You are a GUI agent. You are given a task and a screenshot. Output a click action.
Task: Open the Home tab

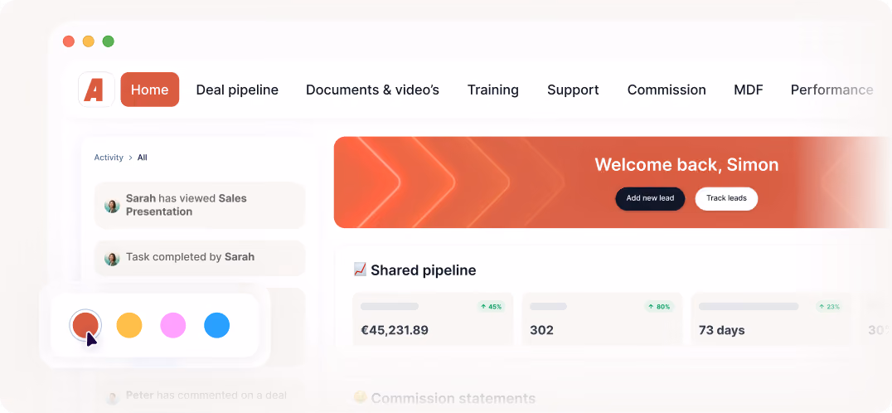[x=149, y=90]
